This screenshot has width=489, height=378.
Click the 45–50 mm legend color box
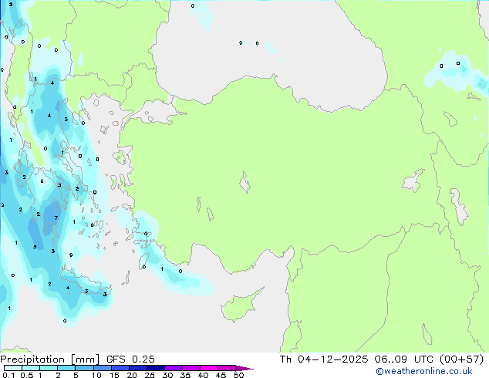[x=227, y=368]
